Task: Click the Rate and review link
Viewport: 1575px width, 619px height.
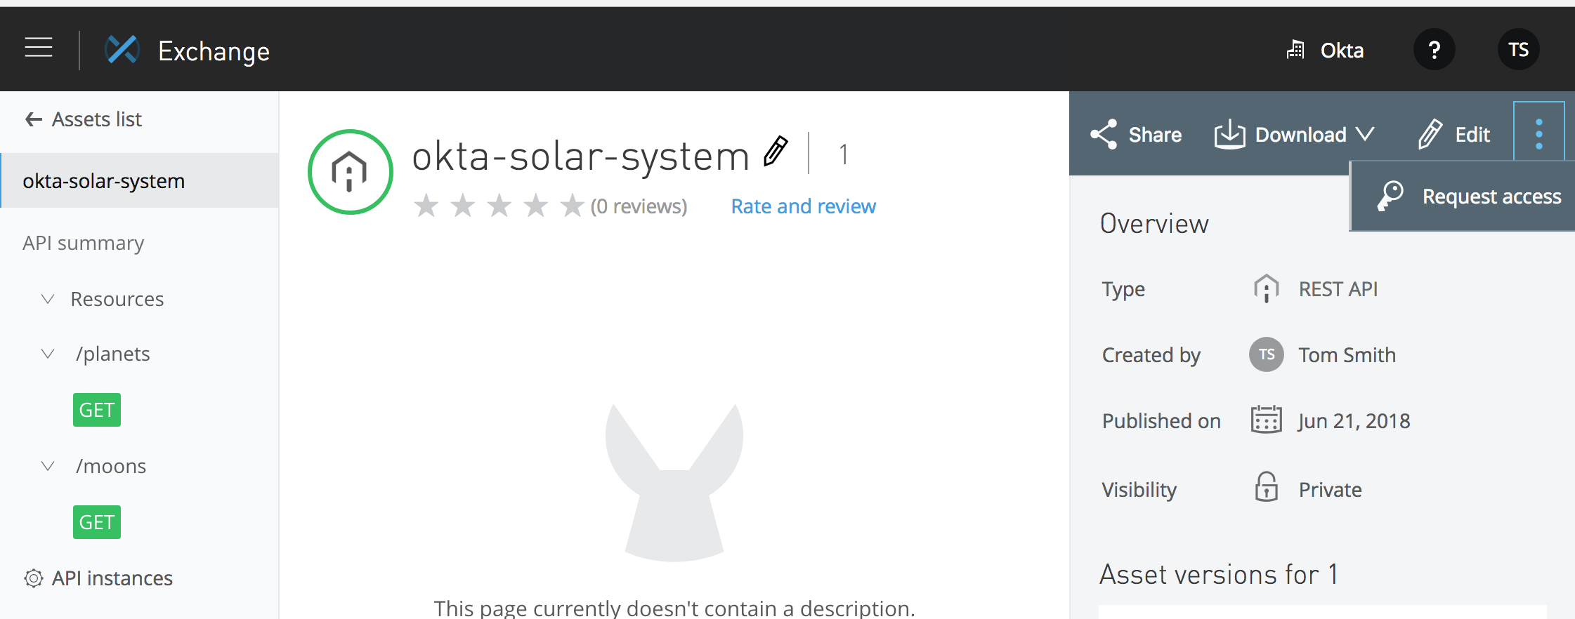Action: (x=803, y=206)
